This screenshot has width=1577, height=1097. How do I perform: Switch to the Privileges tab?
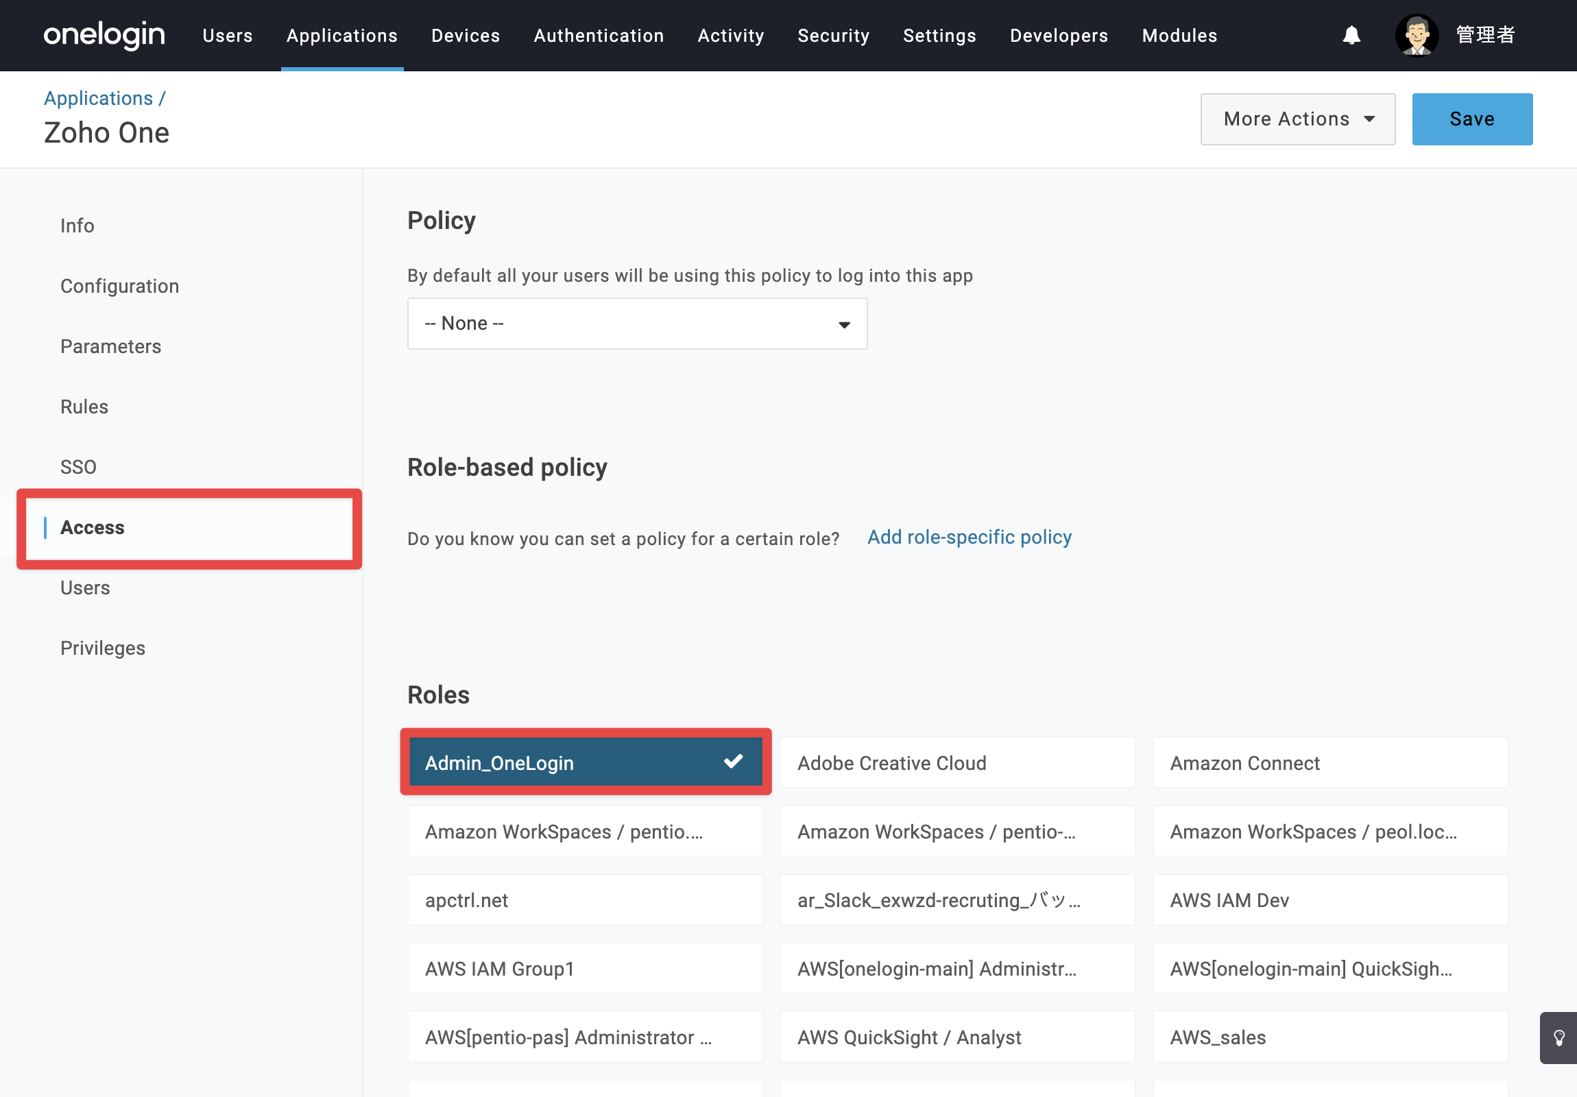pyautogui.click(x=102, y=649)
